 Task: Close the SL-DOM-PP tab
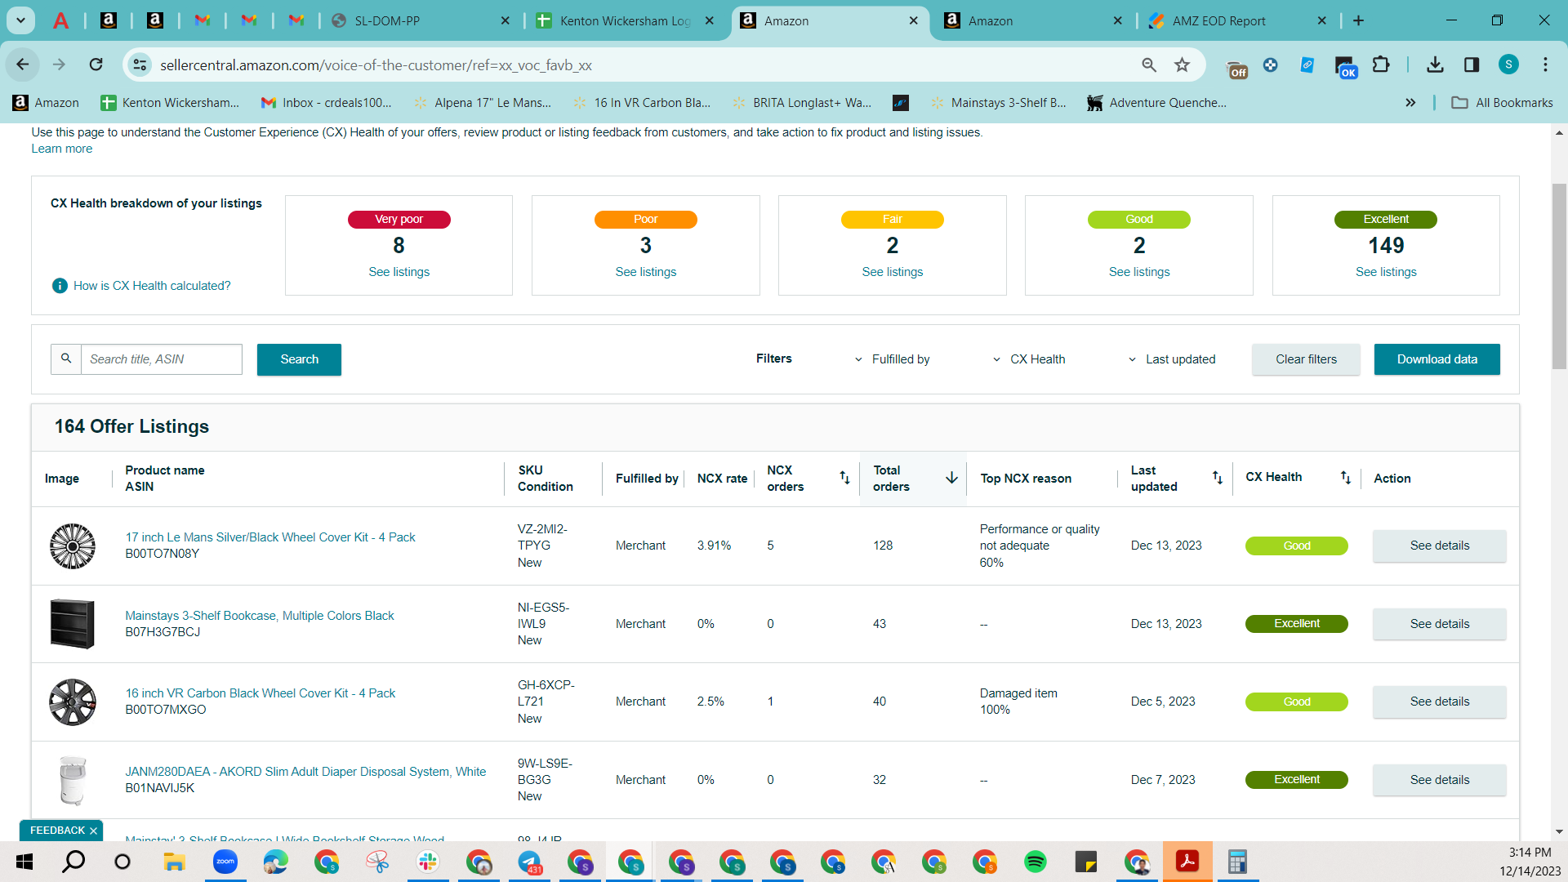[x=506, y=20]
